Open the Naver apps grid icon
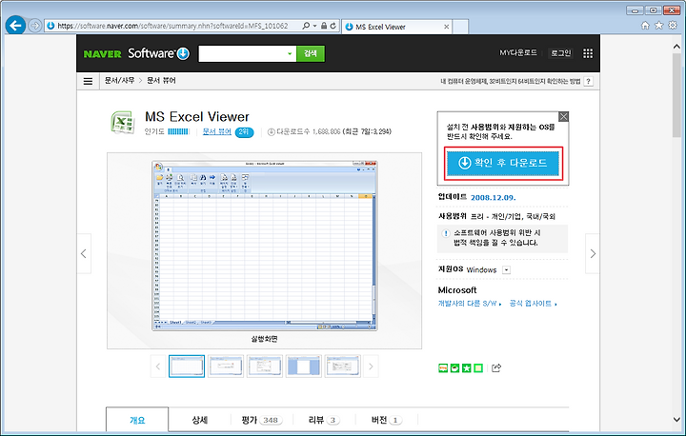The width and height of the screenshot is (686, 436). [588, 53]
